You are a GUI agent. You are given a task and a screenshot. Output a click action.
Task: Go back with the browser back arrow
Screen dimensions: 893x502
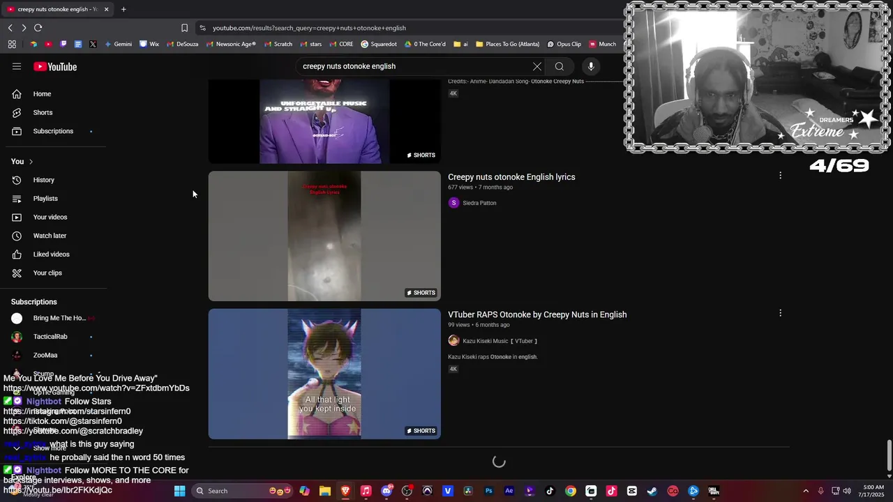click(x=10, y=28)
